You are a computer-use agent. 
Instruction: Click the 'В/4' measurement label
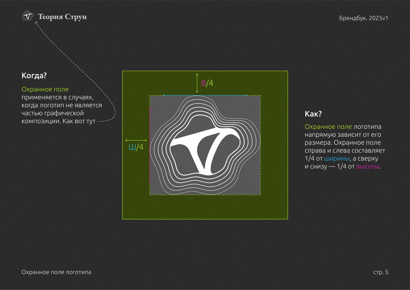coord(207,83)
